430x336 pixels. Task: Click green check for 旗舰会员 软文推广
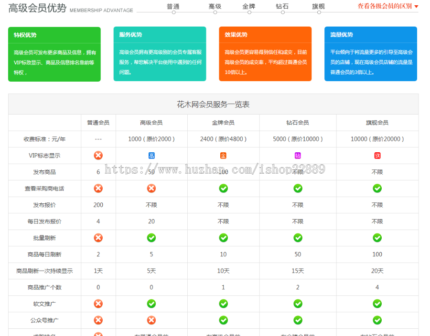[x=377, y=304]
